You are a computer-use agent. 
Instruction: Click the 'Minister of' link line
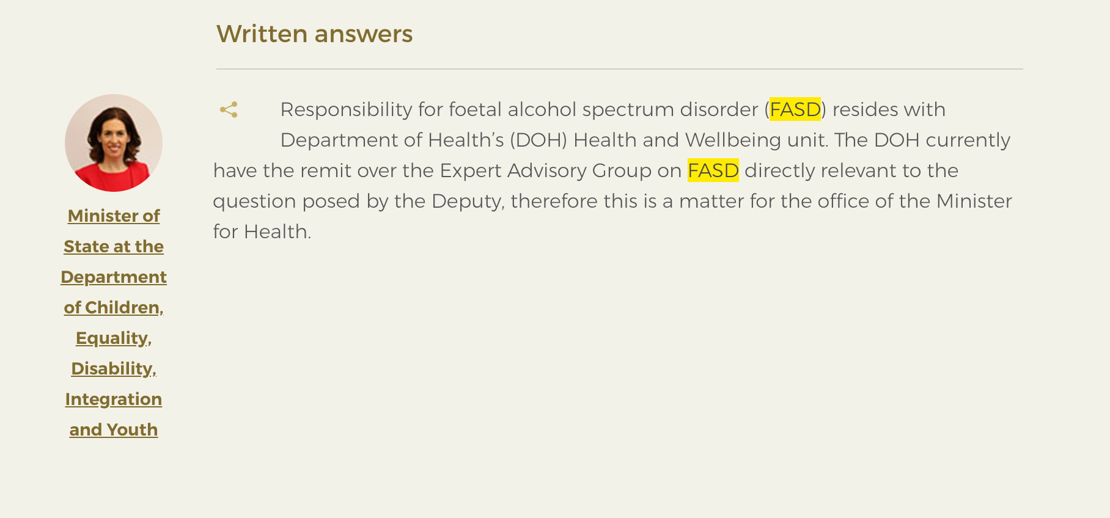[x=114, y=216]
